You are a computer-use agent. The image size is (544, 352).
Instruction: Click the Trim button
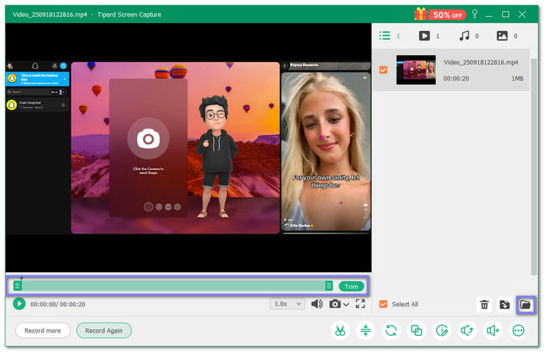[x=351, y=287]
